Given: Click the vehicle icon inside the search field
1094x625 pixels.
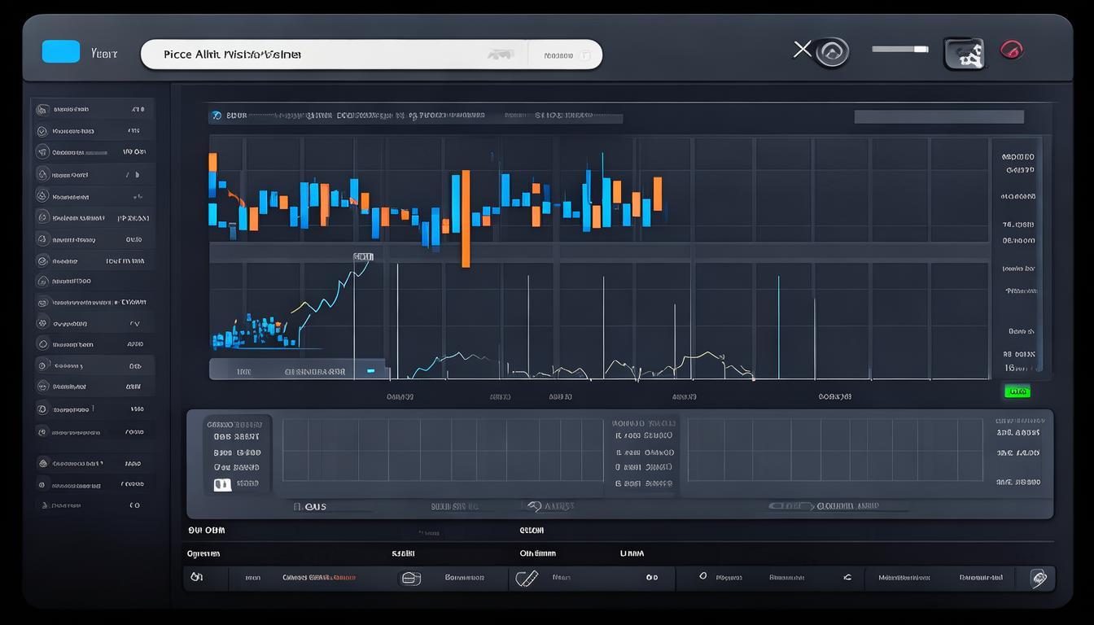Looking at the screenshot, I should coord(500,55).
